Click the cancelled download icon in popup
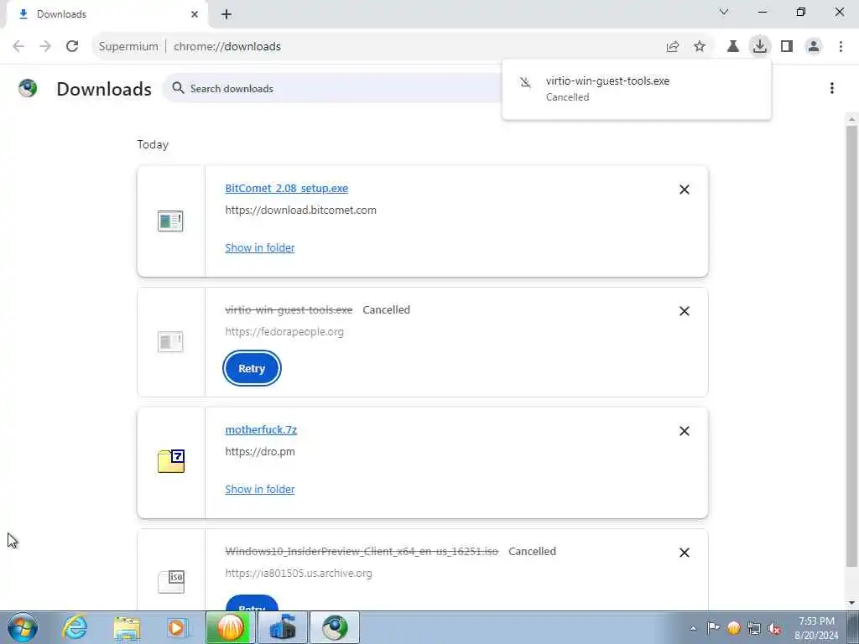 (525, 82)
